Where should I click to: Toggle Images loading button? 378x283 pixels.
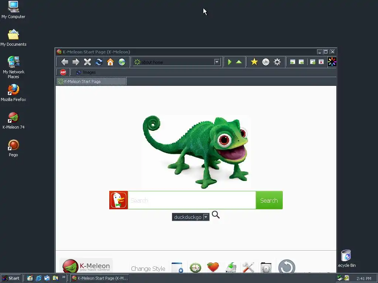click(86, 72)
